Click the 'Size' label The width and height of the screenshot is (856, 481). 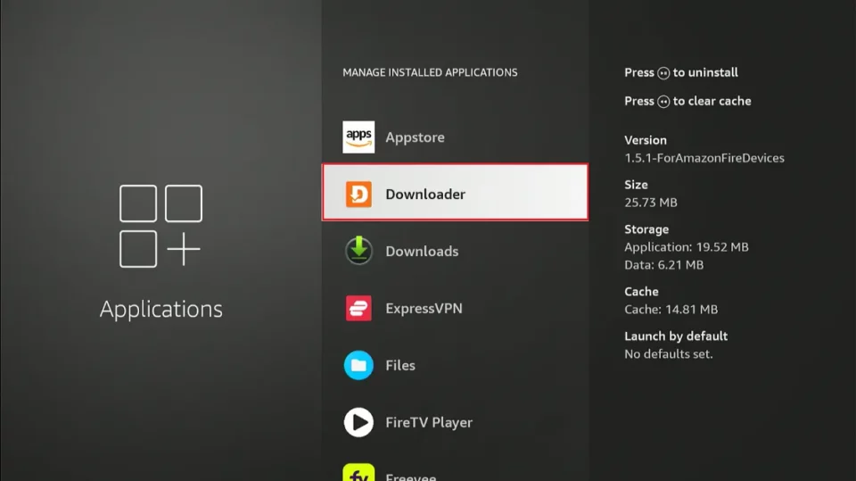click(636, 185)
